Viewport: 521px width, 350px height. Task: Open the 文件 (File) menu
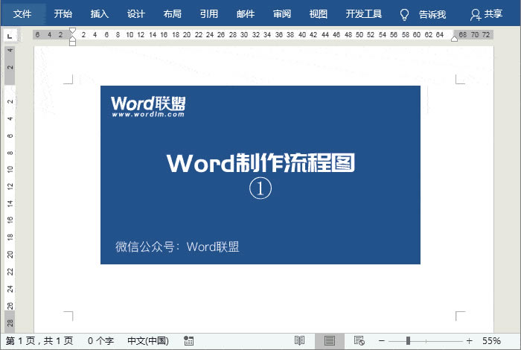pos(22,14)
